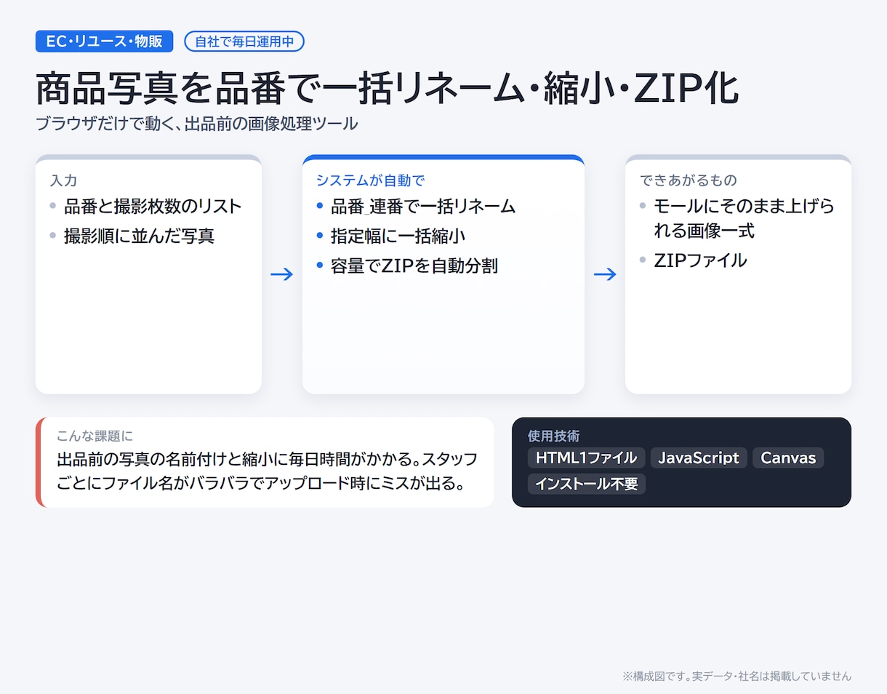Click the problem text starting 出品前の写真の名前付け
Viewport: 887px width, 694px height.
tap(268, 471)
